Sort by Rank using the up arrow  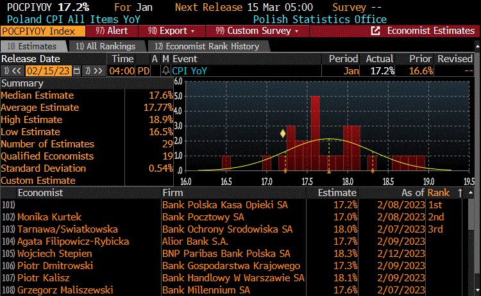pos(460,193)
